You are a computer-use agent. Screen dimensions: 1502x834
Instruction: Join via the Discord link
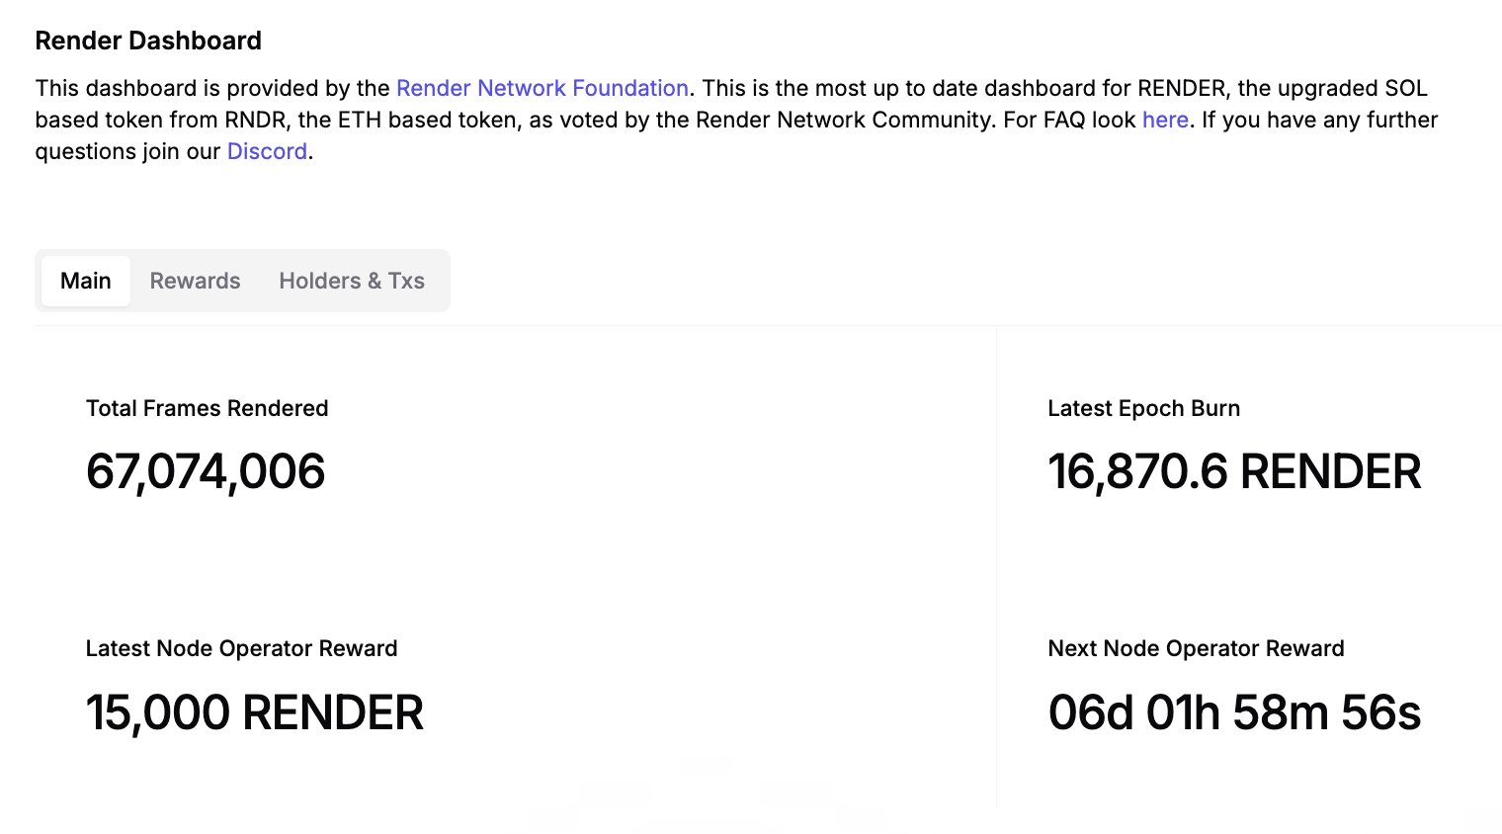coord(267,151)
